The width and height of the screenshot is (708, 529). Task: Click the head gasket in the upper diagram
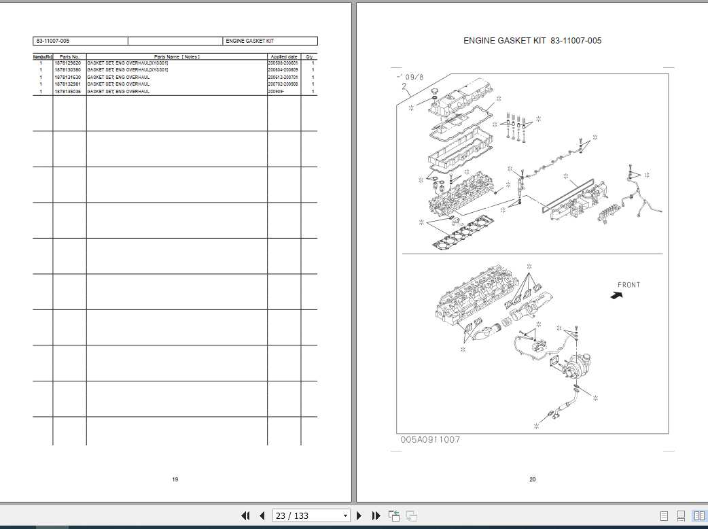pyautogui.click(x=463, y=233)
